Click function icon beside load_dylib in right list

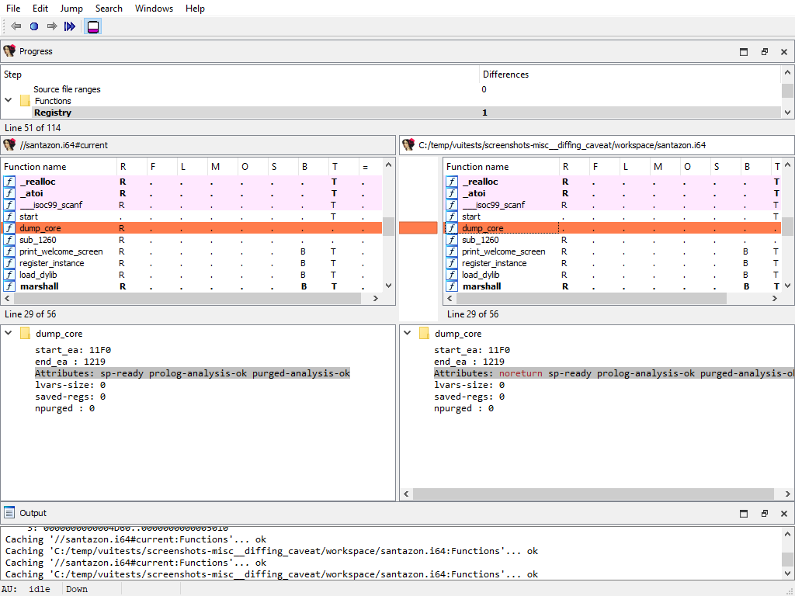pos(452,275)
